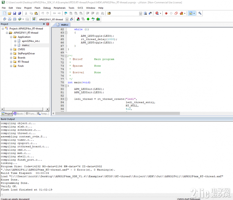Click the Open file folder icon
Image resolution: width=233 pixels, height=200 pixels.
coord(9,13)
